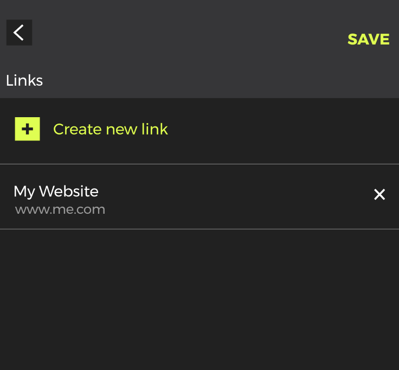Go back using the left arrow icon
Screen dimensions: 399x370
coord(19,33)
